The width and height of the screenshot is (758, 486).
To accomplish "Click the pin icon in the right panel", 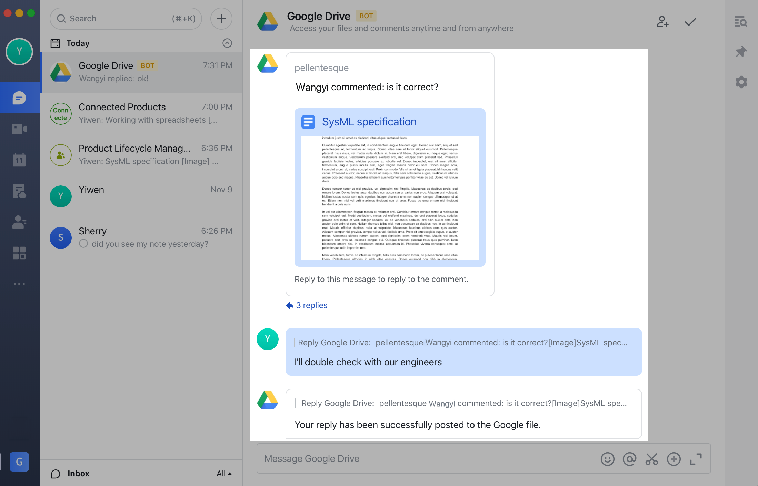I will pyautogui.click(x=741, y=52).
